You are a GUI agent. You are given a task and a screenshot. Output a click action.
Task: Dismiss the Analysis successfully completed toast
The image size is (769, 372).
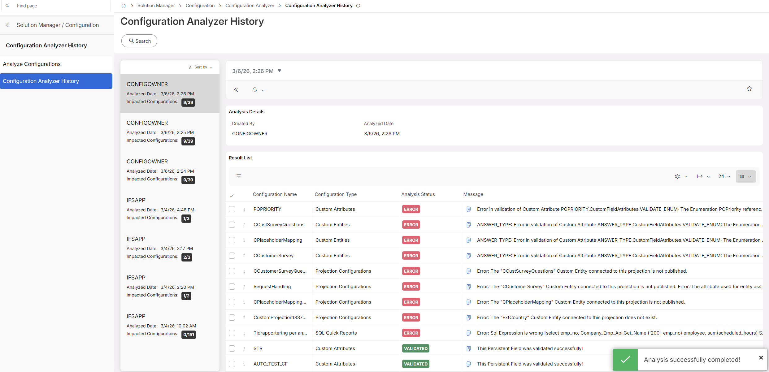click(761, 358)
